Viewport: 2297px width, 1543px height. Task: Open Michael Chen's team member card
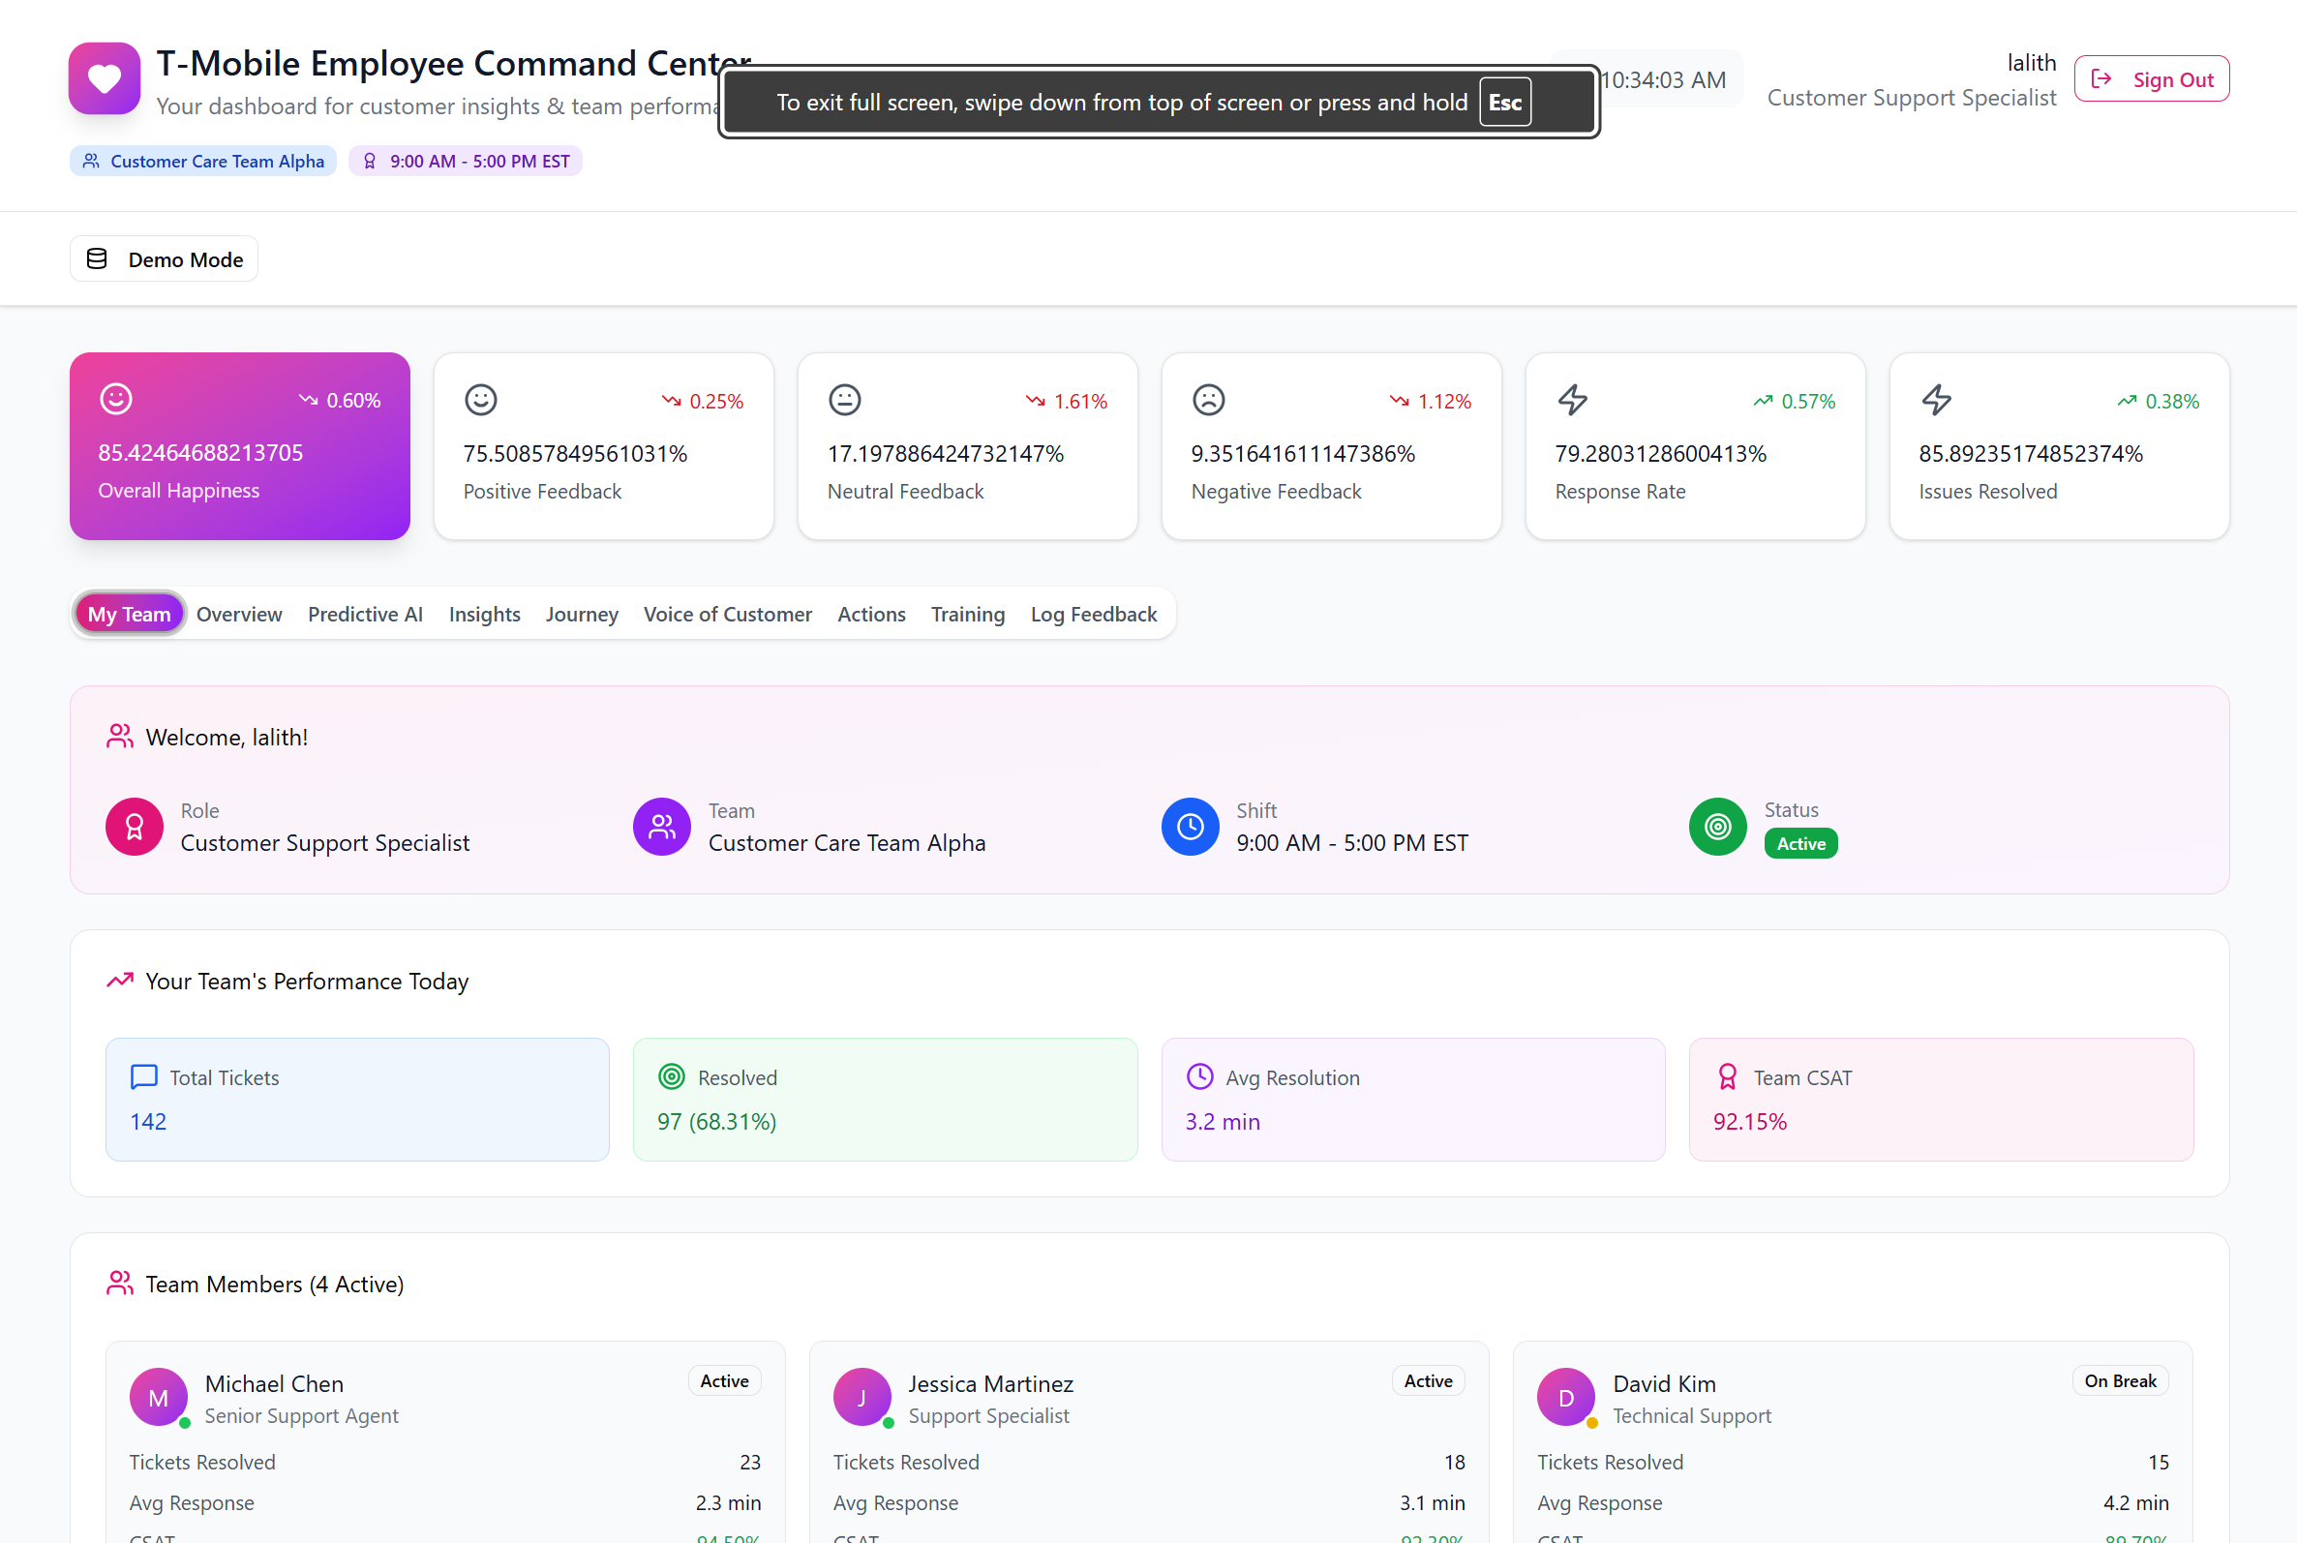pos(444,1427)
